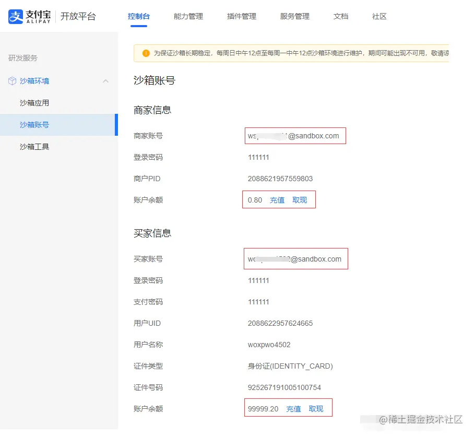Click buyer account email value
The width and height of the screenshot is (475, 437).
(294, 259)
